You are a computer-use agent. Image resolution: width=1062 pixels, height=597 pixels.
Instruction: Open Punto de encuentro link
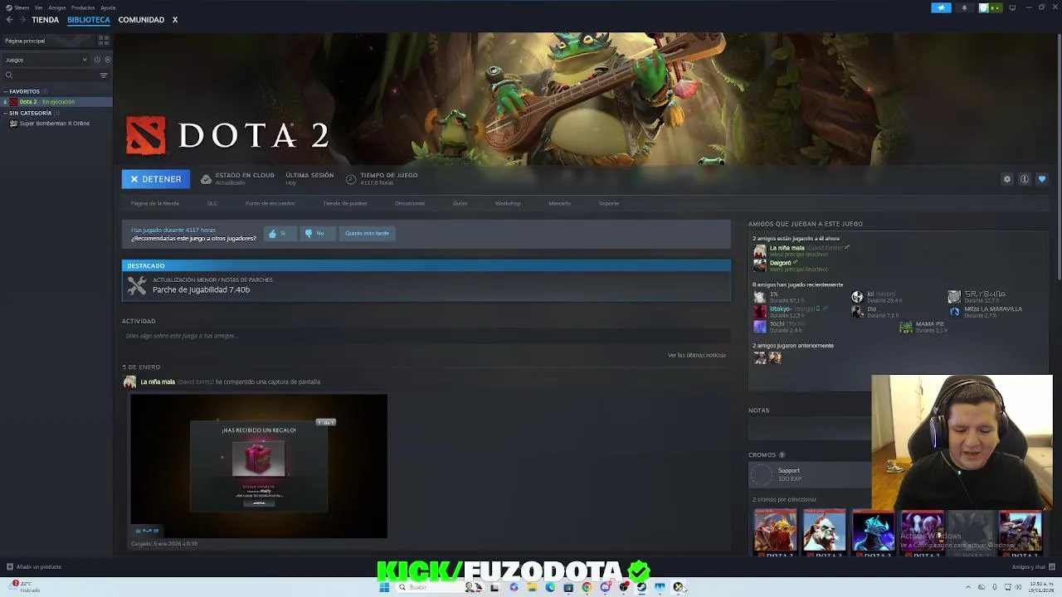coord(270,203)
